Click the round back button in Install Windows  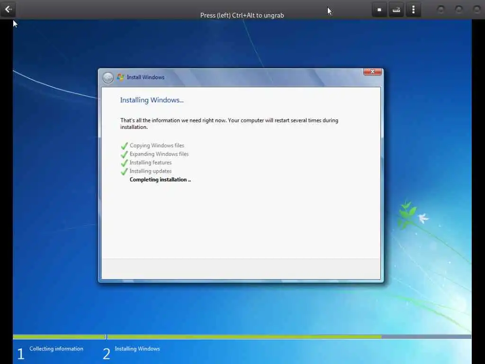point(108,78)
